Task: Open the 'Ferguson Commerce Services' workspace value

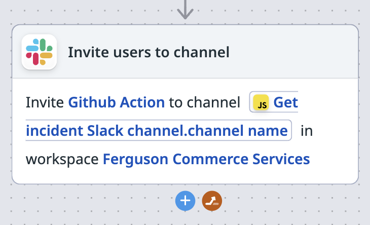Action: (x=206, y=159)
